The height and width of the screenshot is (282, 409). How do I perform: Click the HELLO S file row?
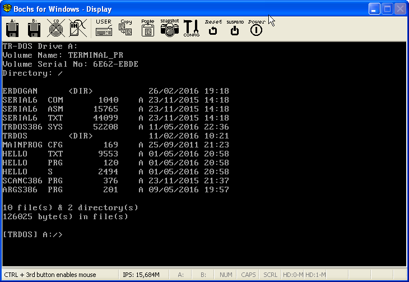(x=116, y=172)
